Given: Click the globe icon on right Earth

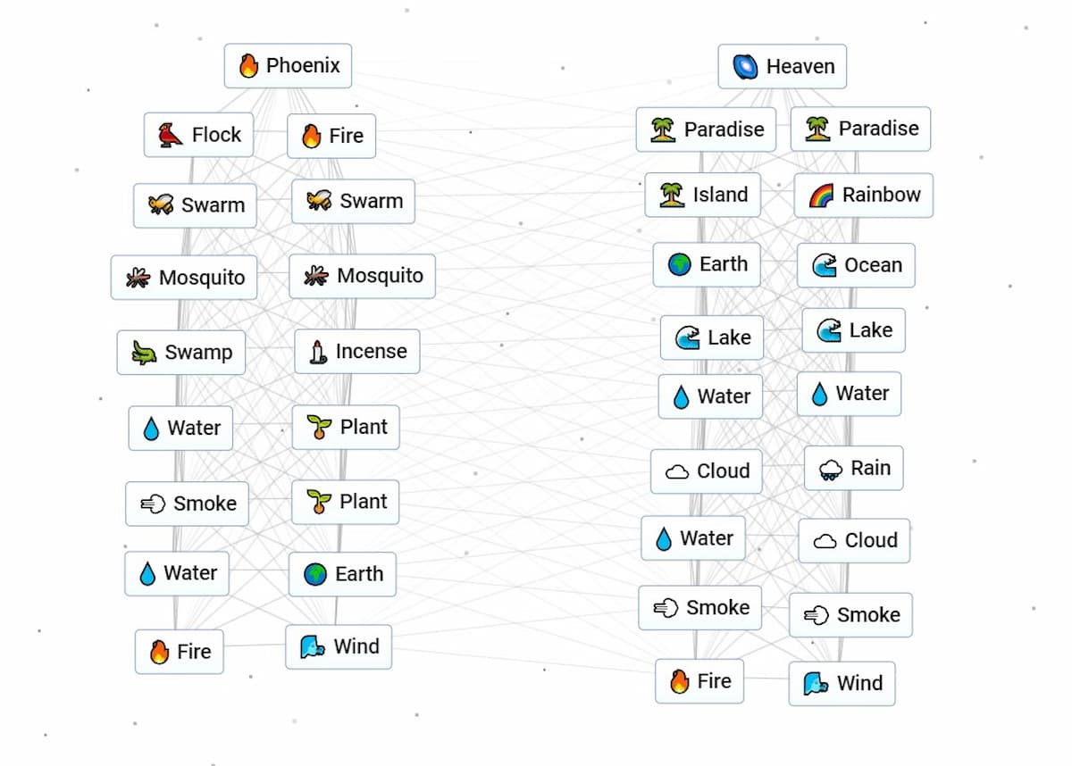Looking at the screenshot, I should point(680,265).
